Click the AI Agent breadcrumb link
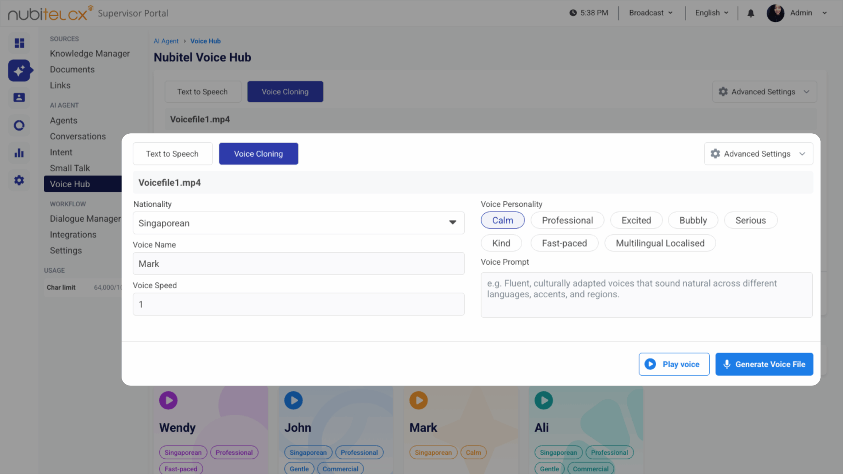Screen dimensions: 843x474 [166, 41]
